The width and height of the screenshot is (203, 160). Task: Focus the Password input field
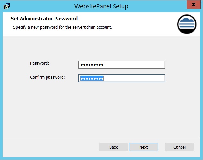(x=122, y=64)
